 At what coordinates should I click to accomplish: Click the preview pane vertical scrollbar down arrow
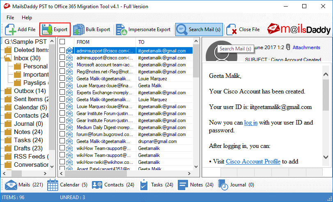tap(326, 157)
